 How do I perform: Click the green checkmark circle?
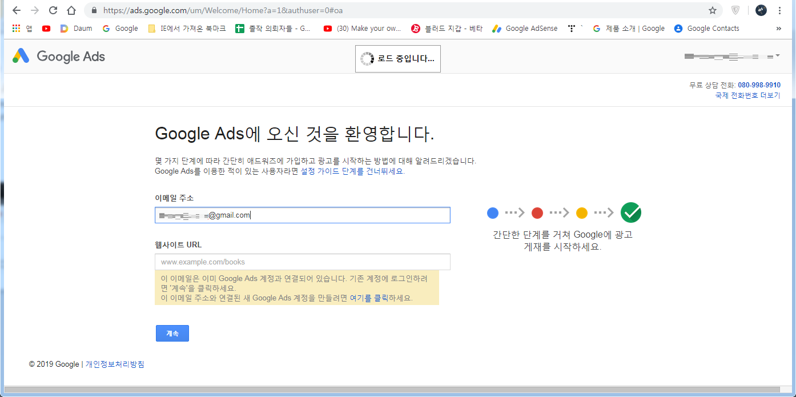coord(631,212)
